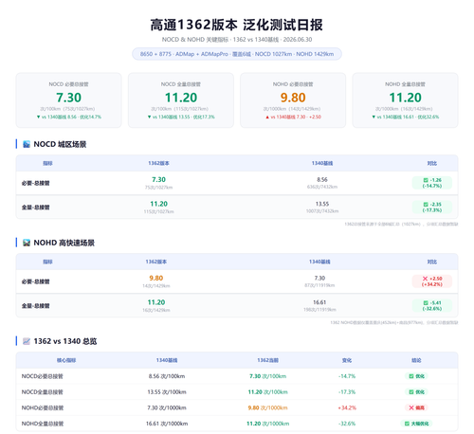This screenshot has width=474, height=434.
Task: Click the 大幅优化 conclusion badge
Action: [x=416, y=424]
